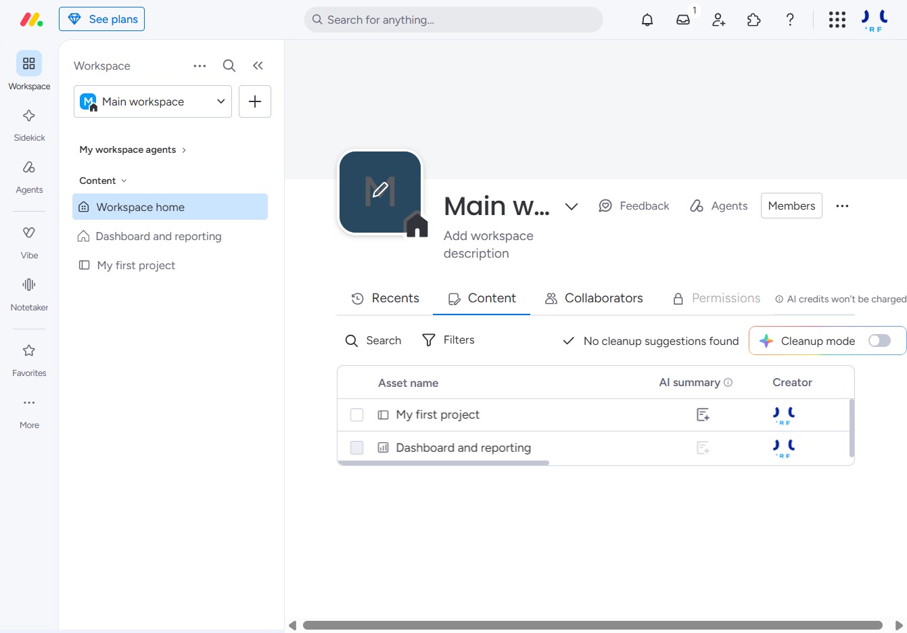Image resolution: width=907 pixels, height=633 pixels.
Task: Open the inbox tray icon
Action: pos(683,20)
